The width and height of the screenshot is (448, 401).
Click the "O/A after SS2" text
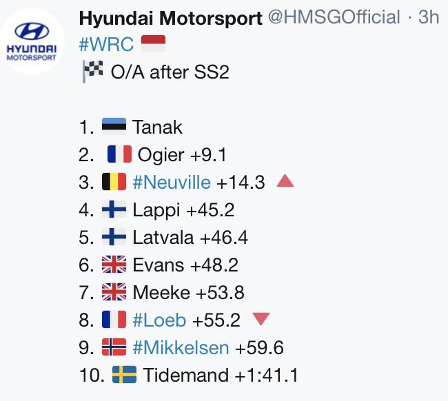(x=170, y=72)
